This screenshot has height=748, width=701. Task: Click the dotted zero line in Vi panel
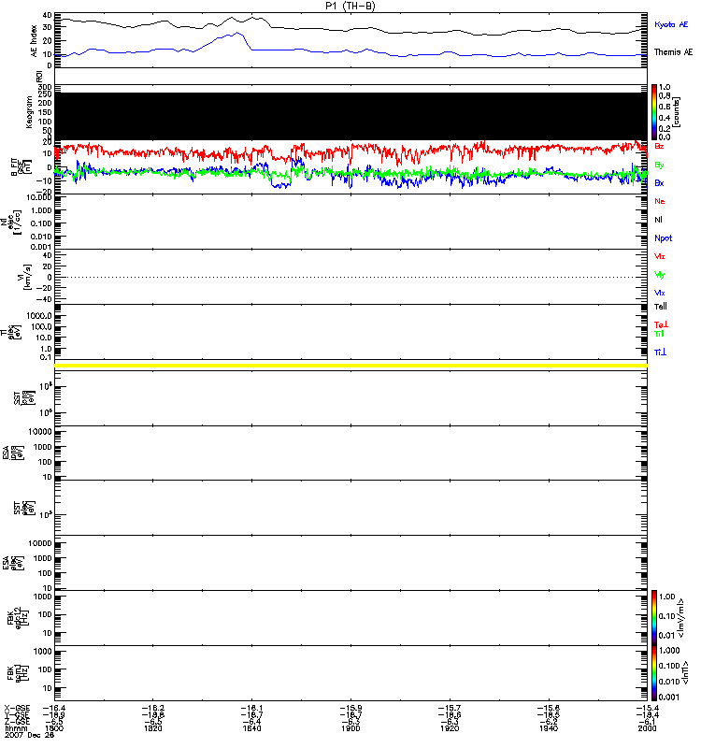coord(350,277)
